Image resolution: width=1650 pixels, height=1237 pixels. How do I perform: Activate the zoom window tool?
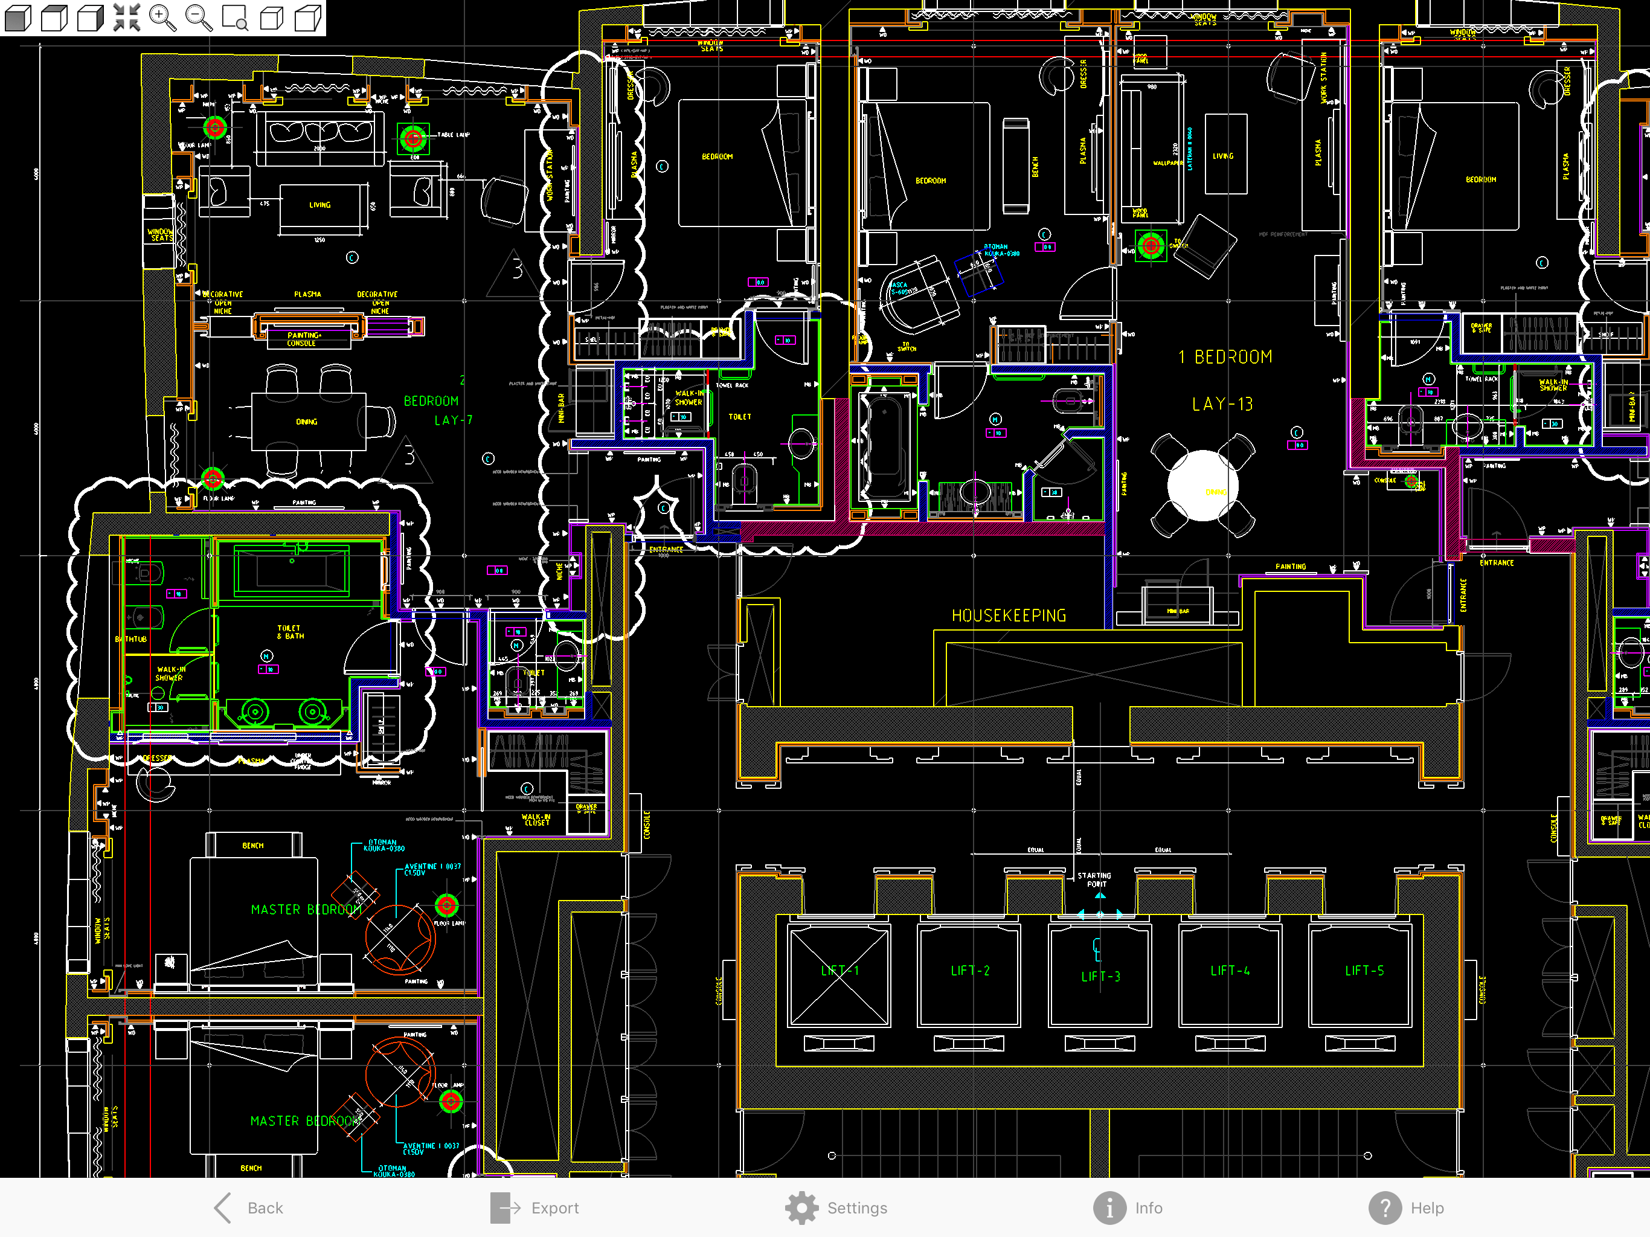(235, 17)
